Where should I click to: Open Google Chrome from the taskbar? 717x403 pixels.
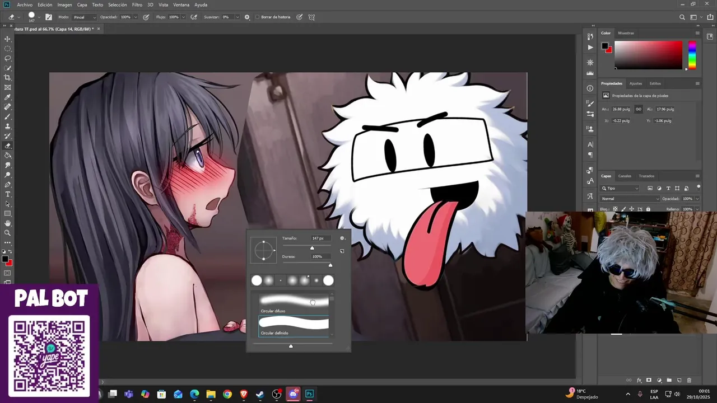coord(227,394)
